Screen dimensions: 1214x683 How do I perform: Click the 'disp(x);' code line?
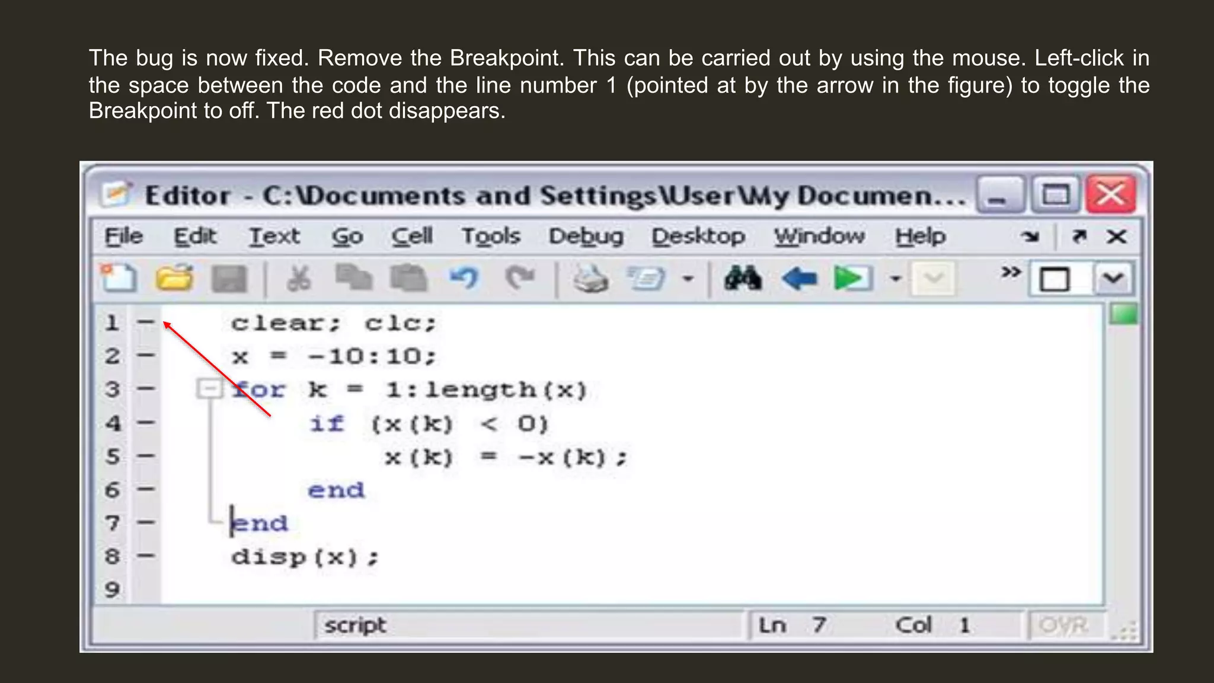point(305,557)
